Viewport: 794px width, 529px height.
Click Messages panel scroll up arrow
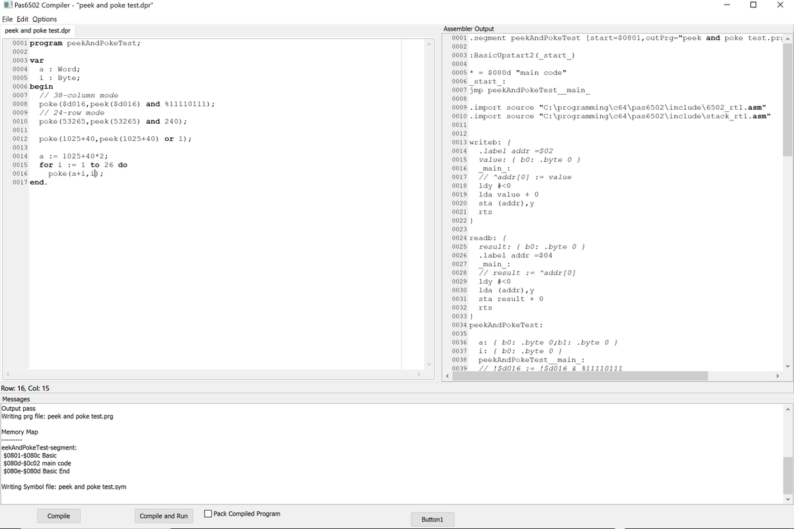787,409
